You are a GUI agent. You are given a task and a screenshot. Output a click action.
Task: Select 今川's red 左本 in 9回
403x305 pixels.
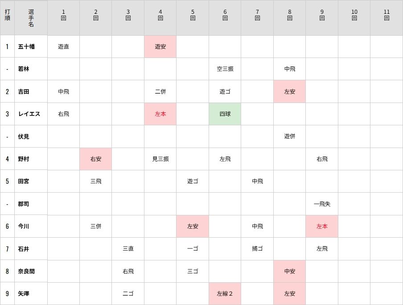tap(322, 227)
